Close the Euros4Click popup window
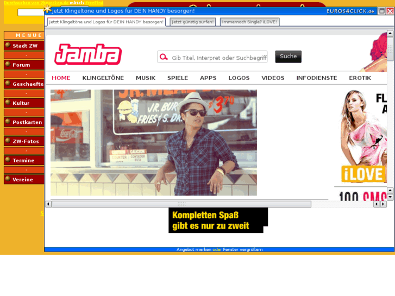Viewport: 395px width, 296px height. (390, 11)
